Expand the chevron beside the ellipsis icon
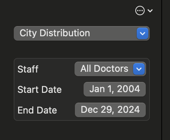The width and height of the screenshot is (170, 140). 150,11
